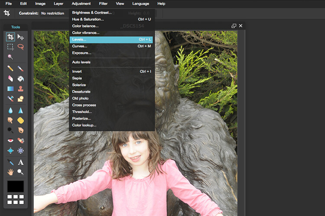Open the black foreground color swatch
The height and width of the screenshot is (216, 325).
[x=16, y=186]
